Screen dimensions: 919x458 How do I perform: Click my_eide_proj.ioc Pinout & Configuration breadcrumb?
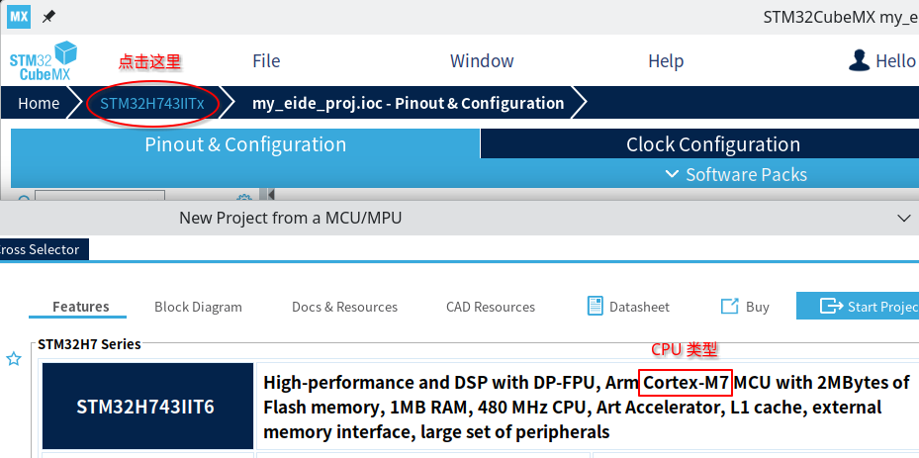tap(408, 103)
